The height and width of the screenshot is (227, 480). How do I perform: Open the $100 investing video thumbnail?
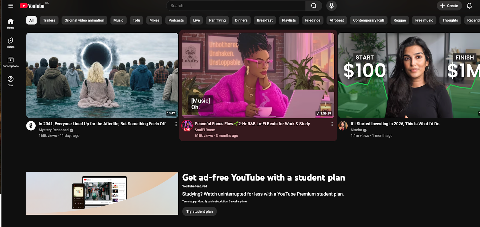[x=409, y=75]
